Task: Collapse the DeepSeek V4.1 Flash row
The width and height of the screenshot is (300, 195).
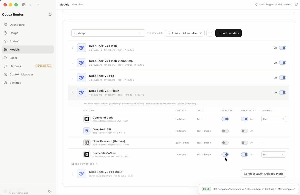Action: (73, 92)
